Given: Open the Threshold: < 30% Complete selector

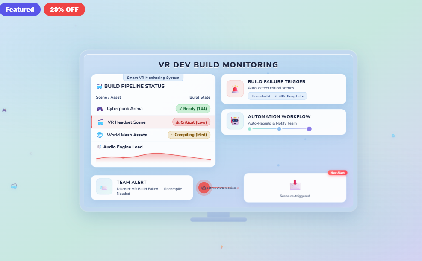Looking at the screenshot, I should 277,96.
